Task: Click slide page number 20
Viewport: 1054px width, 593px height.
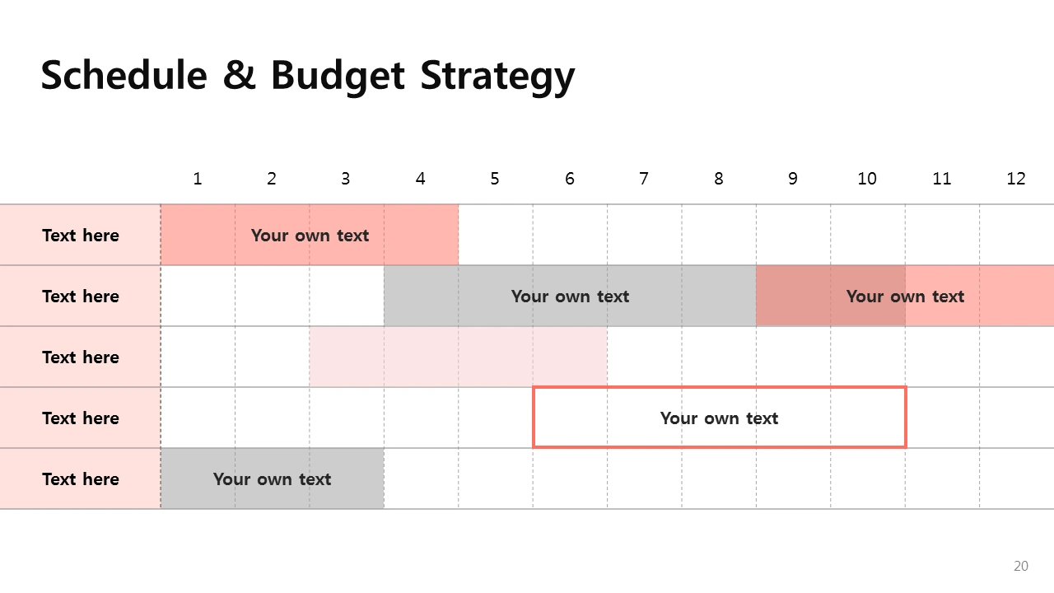Action: (1021, 566)
